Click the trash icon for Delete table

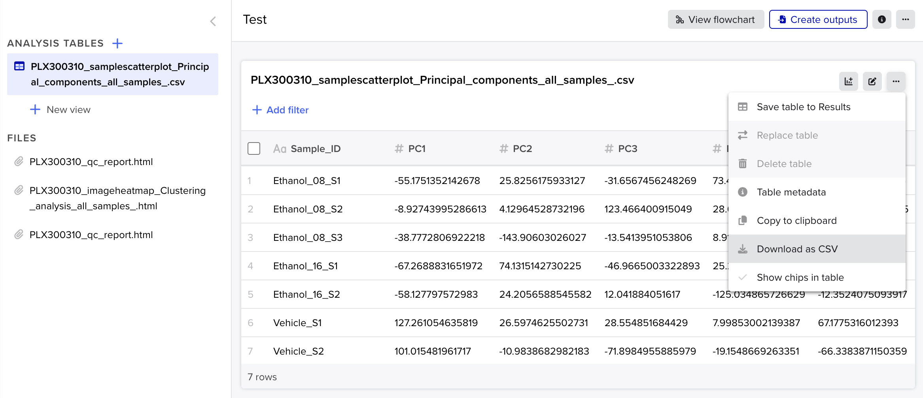742,163
